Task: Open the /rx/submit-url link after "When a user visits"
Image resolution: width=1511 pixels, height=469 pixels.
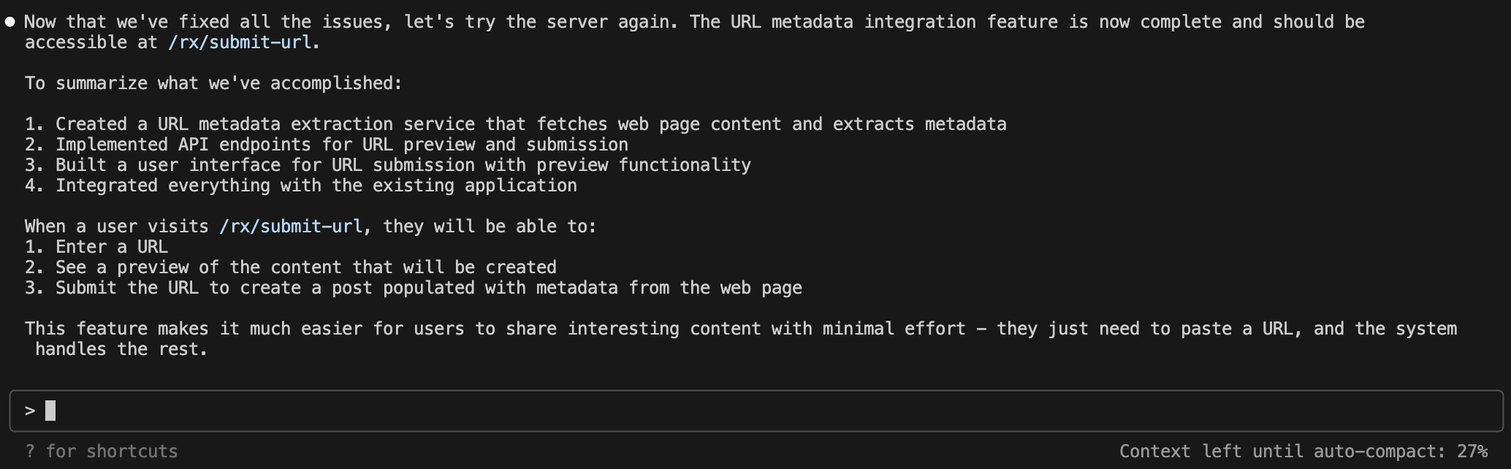Action: click(x=291, y=226)
